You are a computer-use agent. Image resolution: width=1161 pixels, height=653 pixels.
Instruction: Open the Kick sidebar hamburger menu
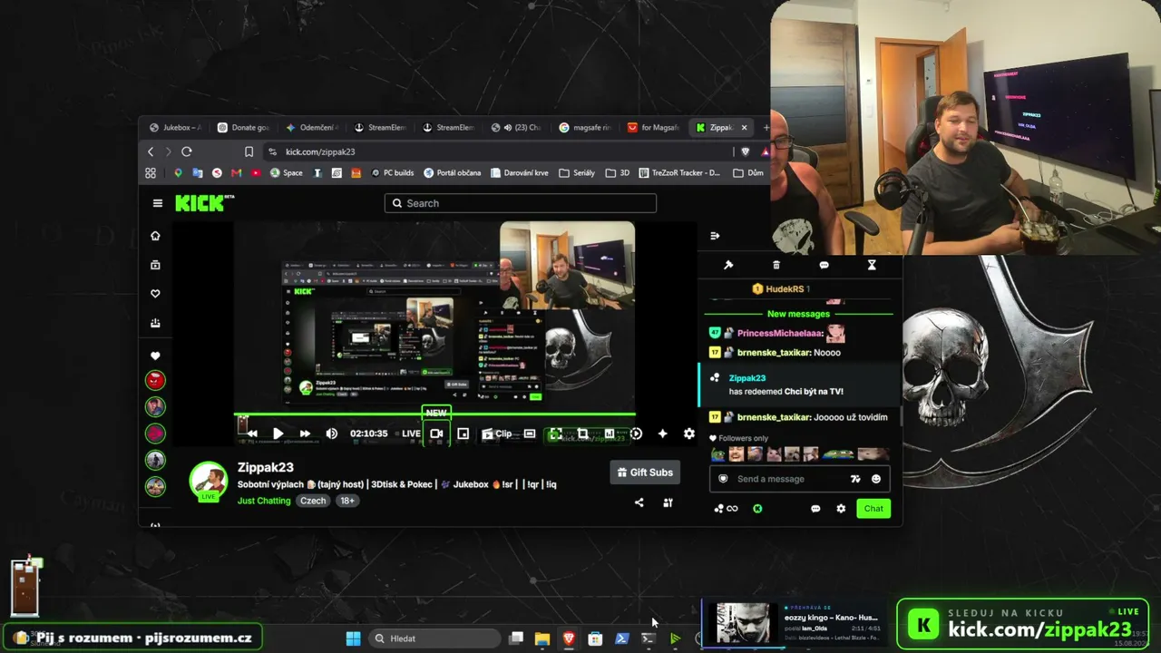tap(158, 203)
